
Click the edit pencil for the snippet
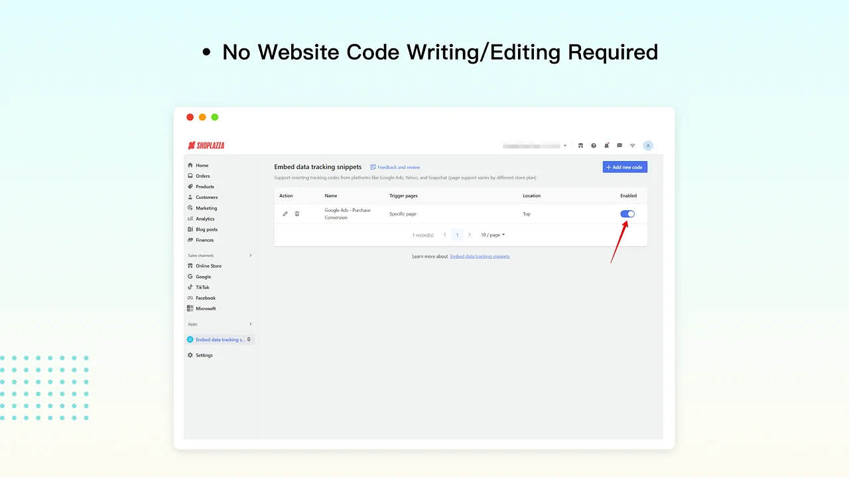click(285, 213)
